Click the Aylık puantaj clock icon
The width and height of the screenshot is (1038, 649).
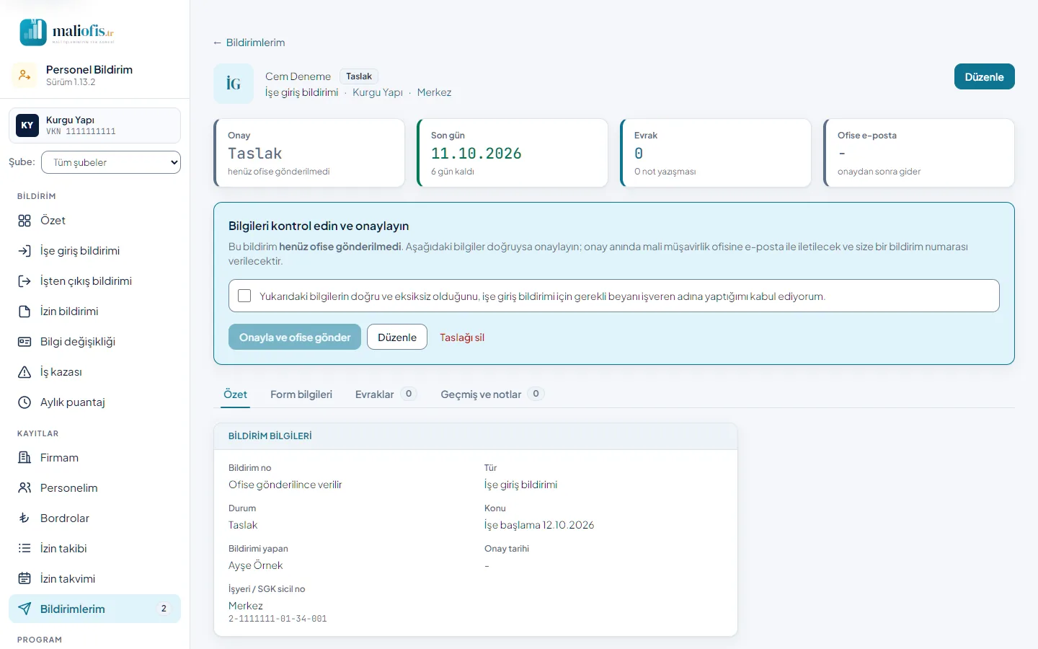(25, 402)
